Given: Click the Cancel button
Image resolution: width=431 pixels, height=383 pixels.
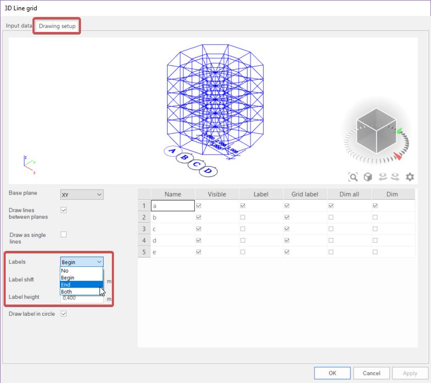Looking at the screenshot, I should click(x=371, y=373).
